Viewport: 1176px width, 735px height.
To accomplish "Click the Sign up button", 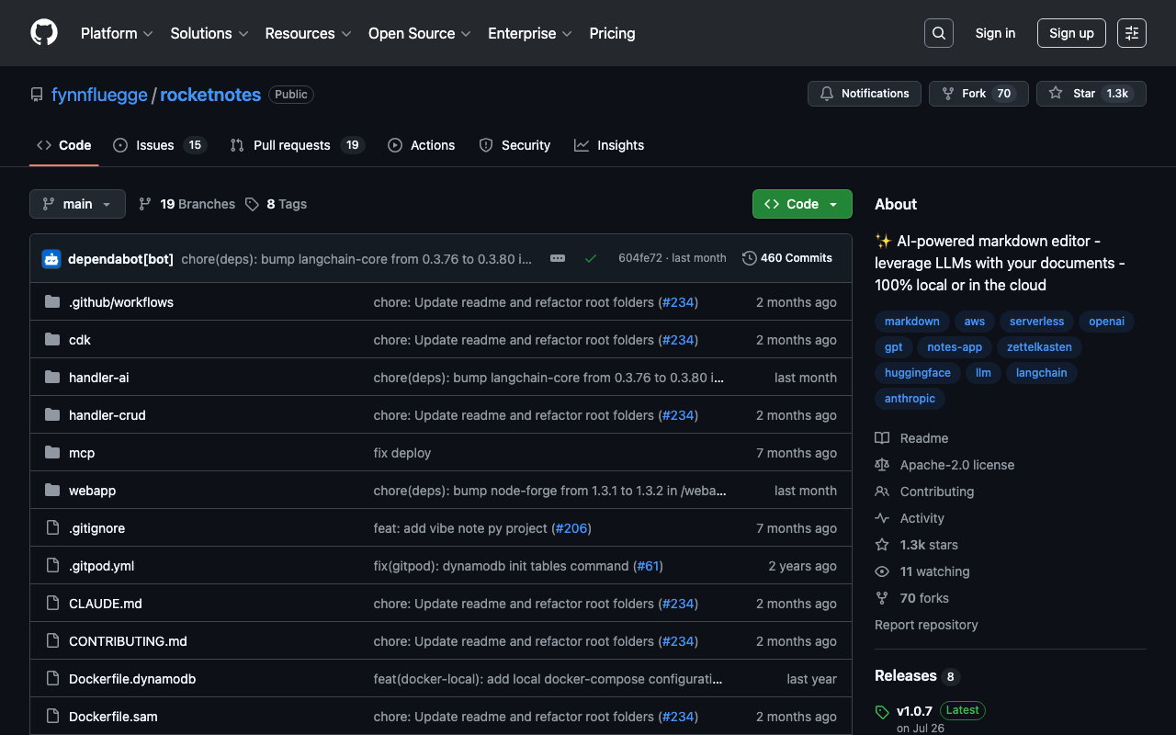I will pos(1071,33).
